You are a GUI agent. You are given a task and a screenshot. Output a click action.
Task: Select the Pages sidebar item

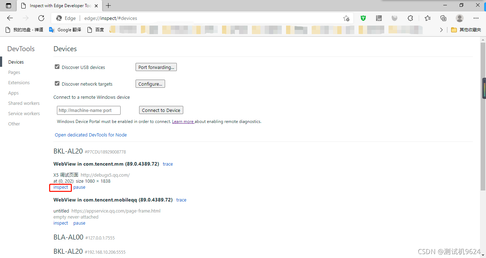coord(14,72)
